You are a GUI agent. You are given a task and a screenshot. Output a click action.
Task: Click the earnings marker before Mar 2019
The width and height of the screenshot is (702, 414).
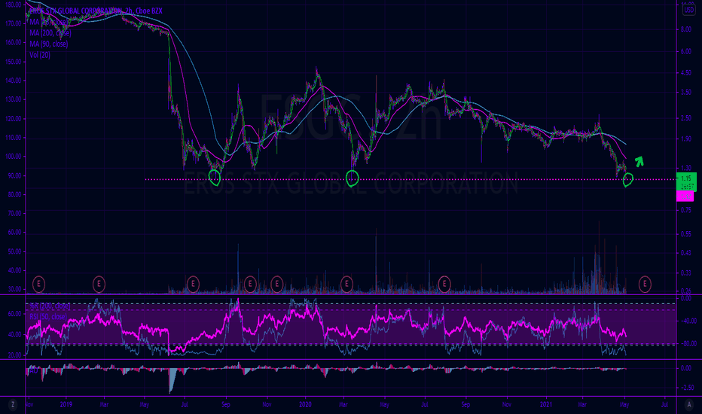[99, 284]
